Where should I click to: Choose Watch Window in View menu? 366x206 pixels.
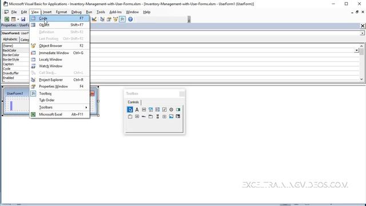tap(59, 66)
